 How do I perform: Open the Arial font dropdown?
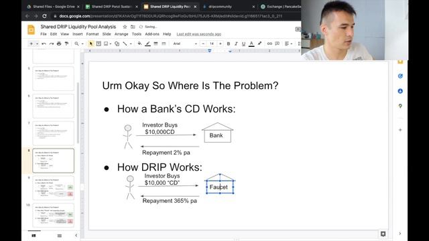coord(185,44)
